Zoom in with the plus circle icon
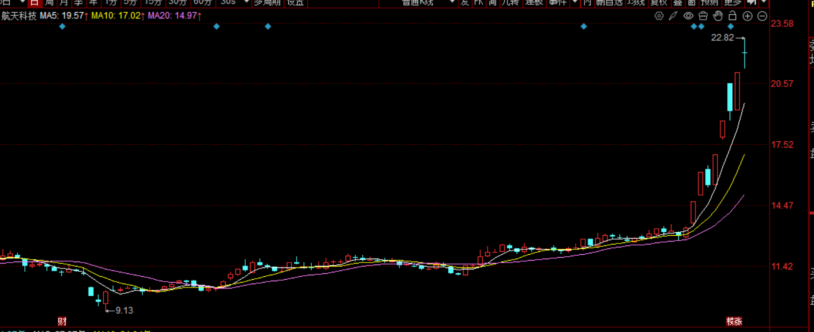 (747, 16)
